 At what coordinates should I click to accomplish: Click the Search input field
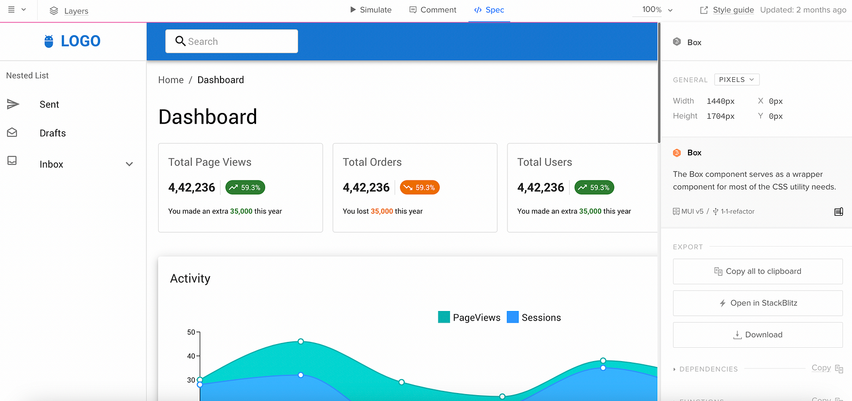click(x=232, y=41)
